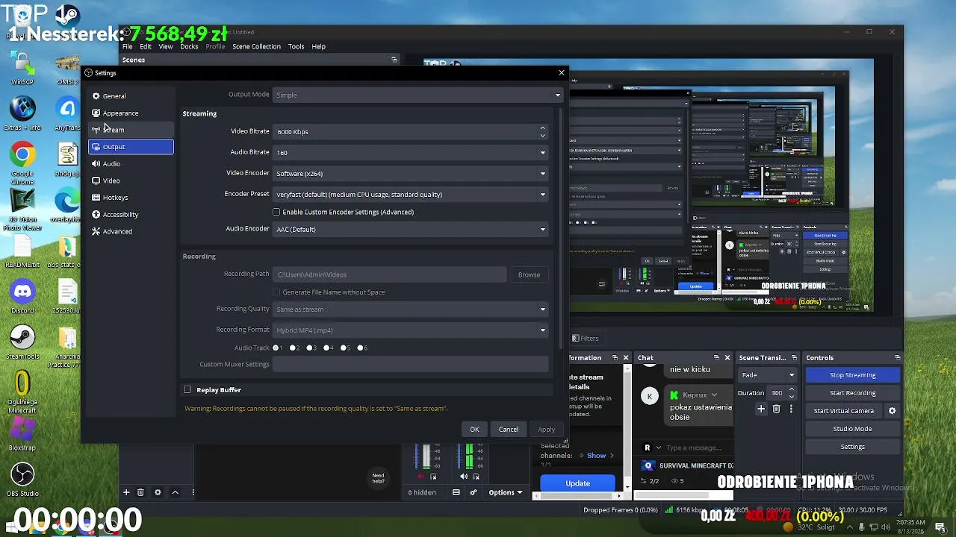Open the WinSCP desktop shortcut
Viewport: 956px width, 537px height.
click(x=22, y=69)
